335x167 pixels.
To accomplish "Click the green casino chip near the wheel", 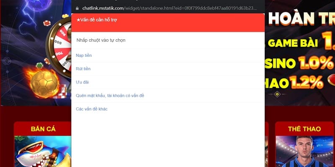I will (39, 66).
